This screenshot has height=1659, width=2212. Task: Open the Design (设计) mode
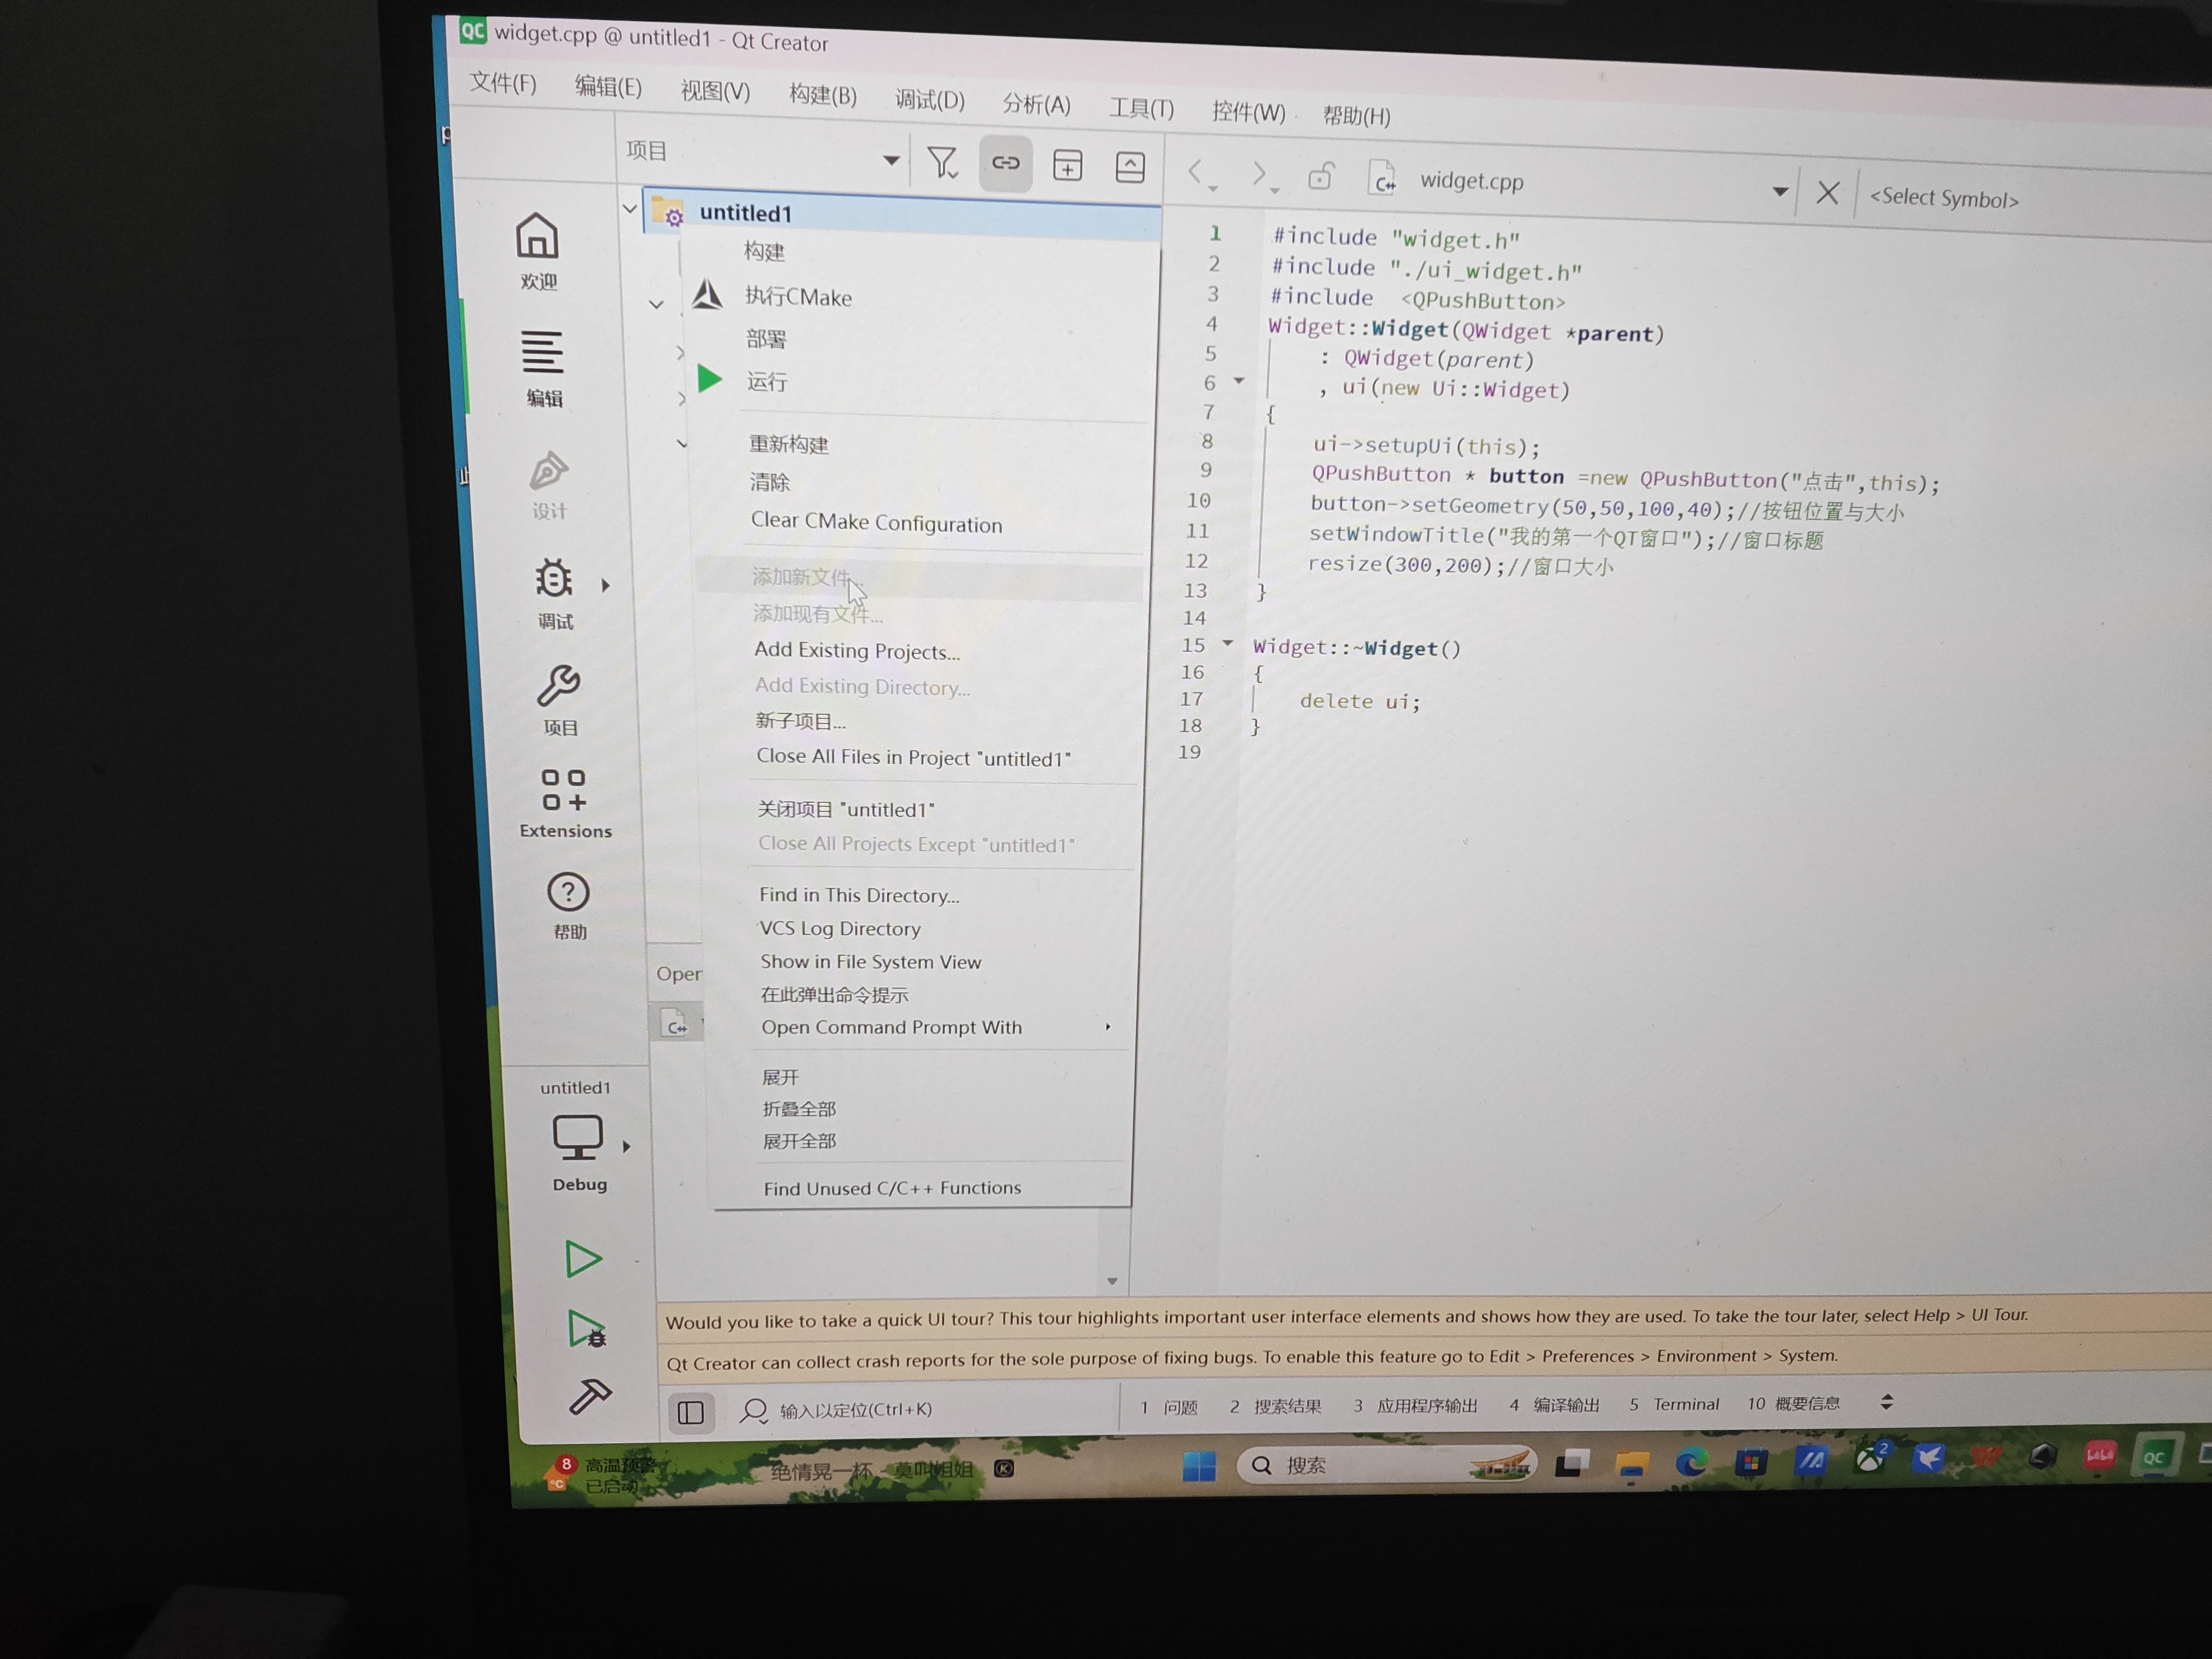click(548, 485)
